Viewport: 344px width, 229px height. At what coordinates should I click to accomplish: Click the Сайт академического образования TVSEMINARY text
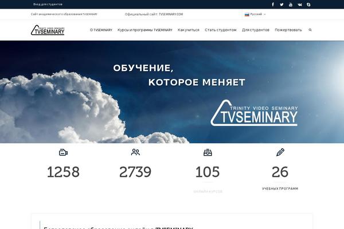tap(64, 14)
